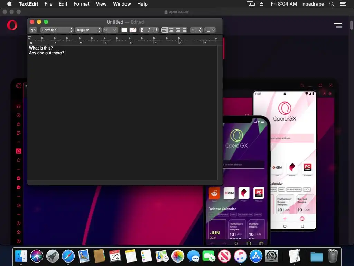Click the browser page vertical scrollbar
This screenshot has width=354, height=266.
point(352,25)
